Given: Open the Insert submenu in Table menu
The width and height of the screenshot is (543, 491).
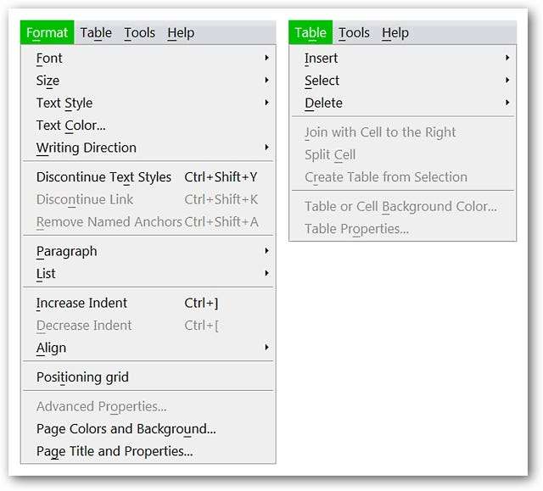Looking at the screenshot, I should click(x=321, y=59).
